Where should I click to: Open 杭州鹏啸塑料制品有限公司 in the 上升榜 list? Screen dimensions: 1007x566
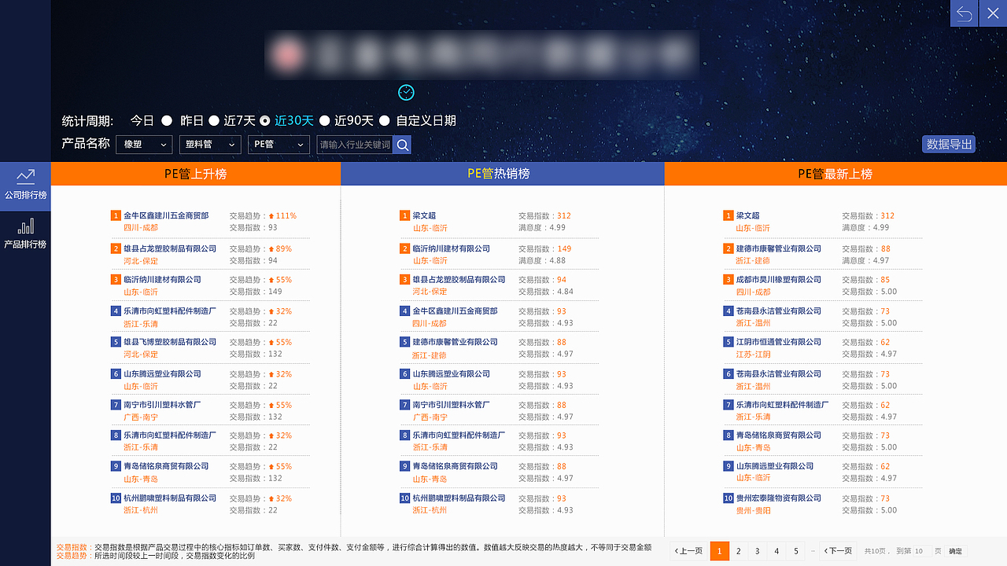tap(170, 498)
